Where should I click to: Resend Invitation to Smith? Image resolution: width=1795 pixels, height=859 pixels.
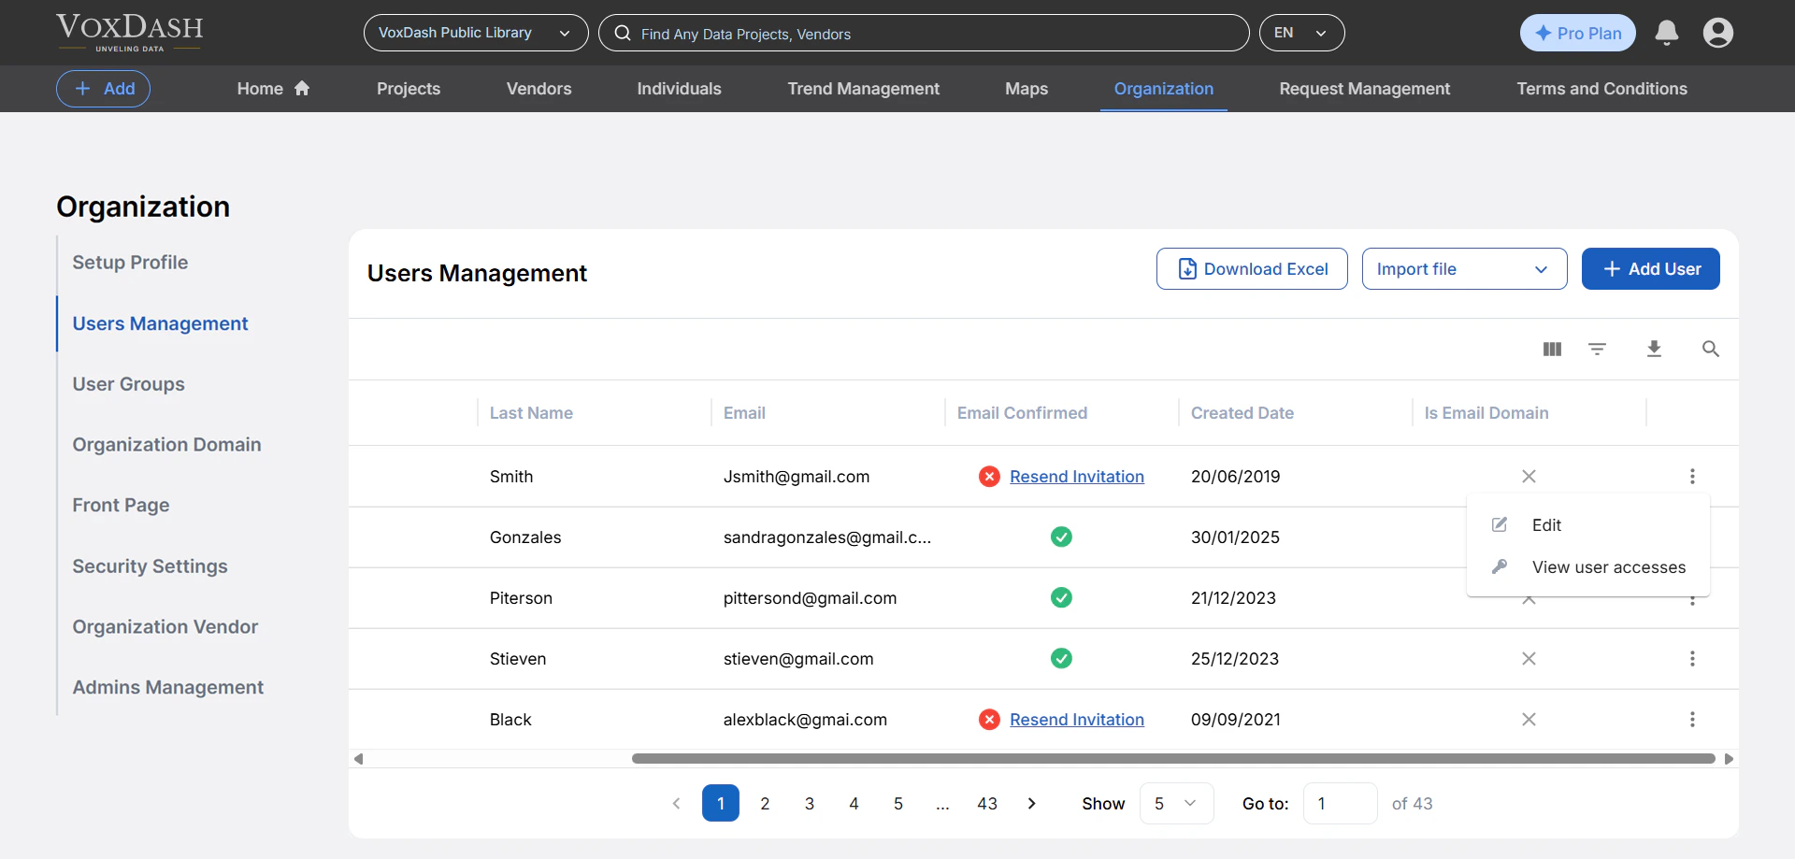(1077, 477)
